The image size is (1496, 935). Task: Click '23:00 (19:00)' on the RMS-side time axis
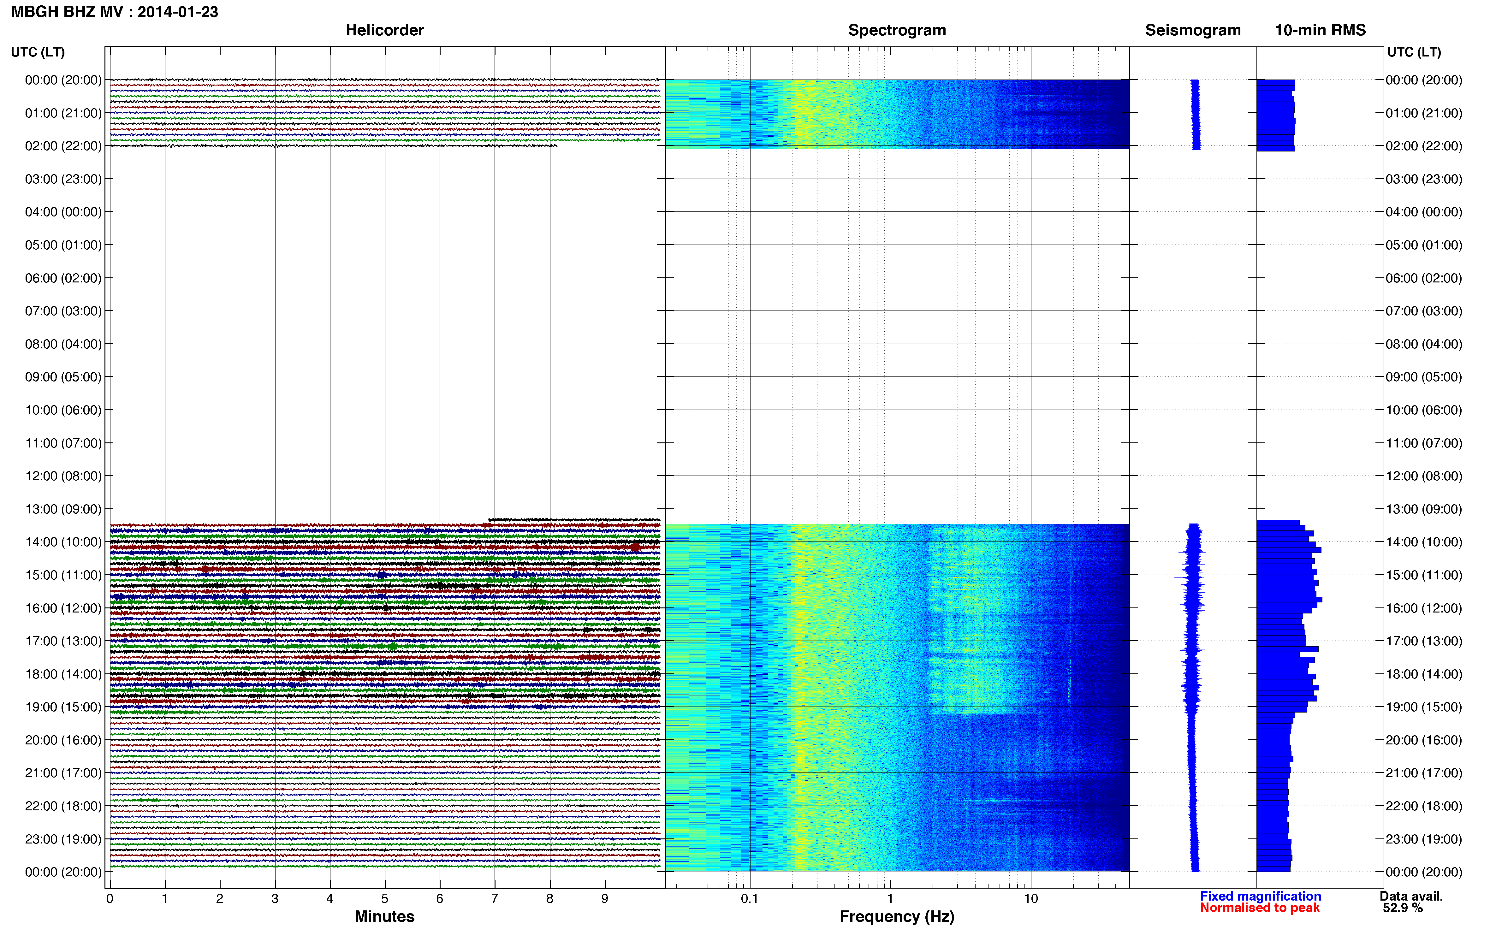point(1424,839)
